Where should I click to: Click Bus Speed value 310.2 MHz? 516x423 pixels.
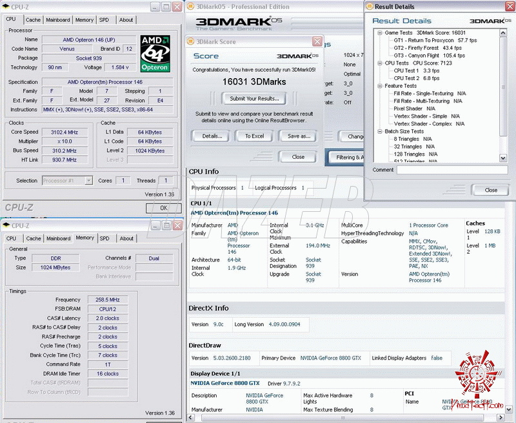pyautogui.click(x=64, y=150)
